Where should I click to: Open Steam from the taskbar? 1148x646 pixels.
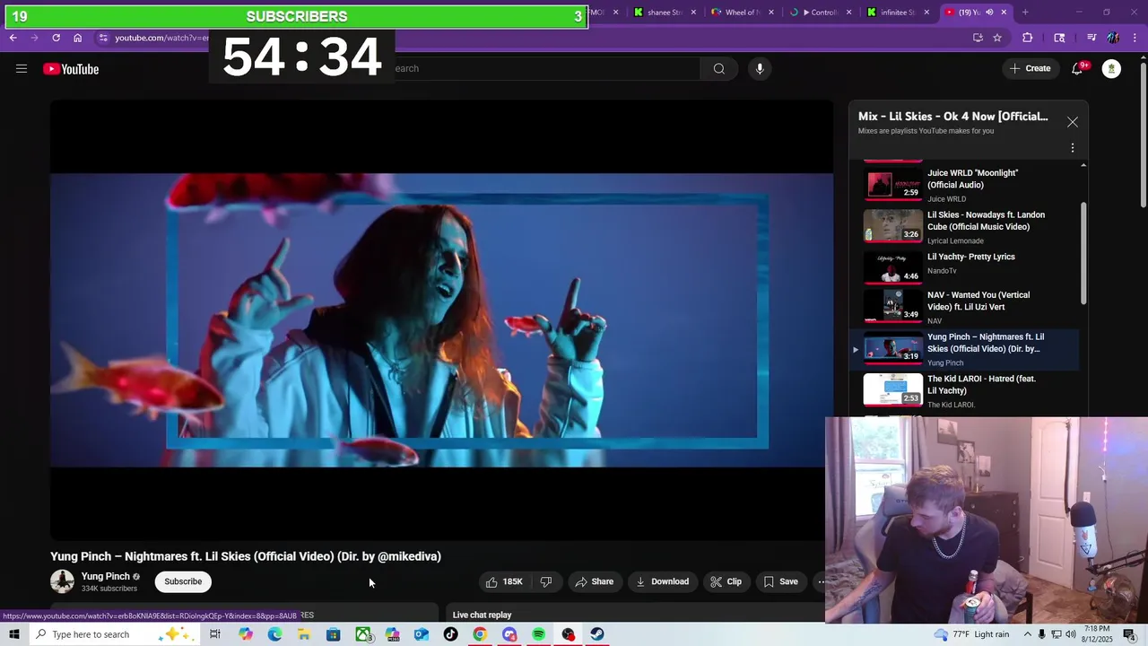pos(597,634)
